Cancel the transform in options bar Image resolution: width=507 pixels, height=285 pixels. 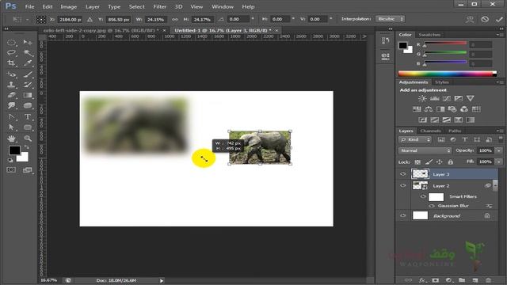[x=485, y=19]
